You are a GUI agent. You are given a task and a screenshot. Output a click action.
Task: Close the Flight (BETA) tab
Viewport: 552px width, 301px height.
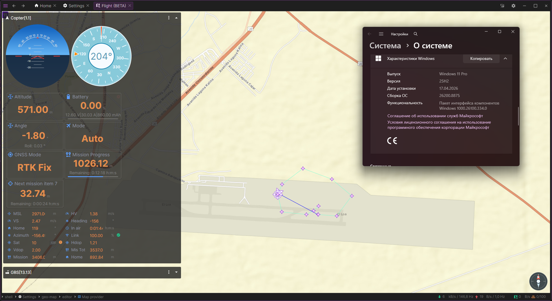tap(130, 5)
